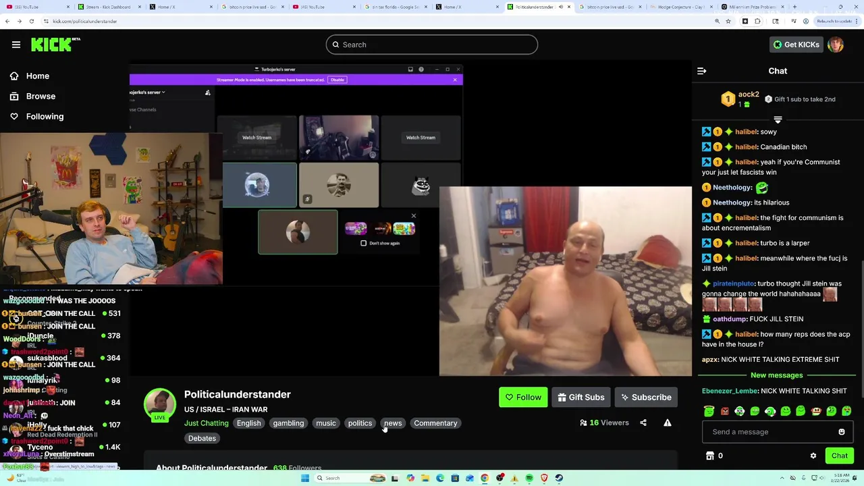Screen dimensions: 864x486
Task: Select the politics tag
Action: 360,423
